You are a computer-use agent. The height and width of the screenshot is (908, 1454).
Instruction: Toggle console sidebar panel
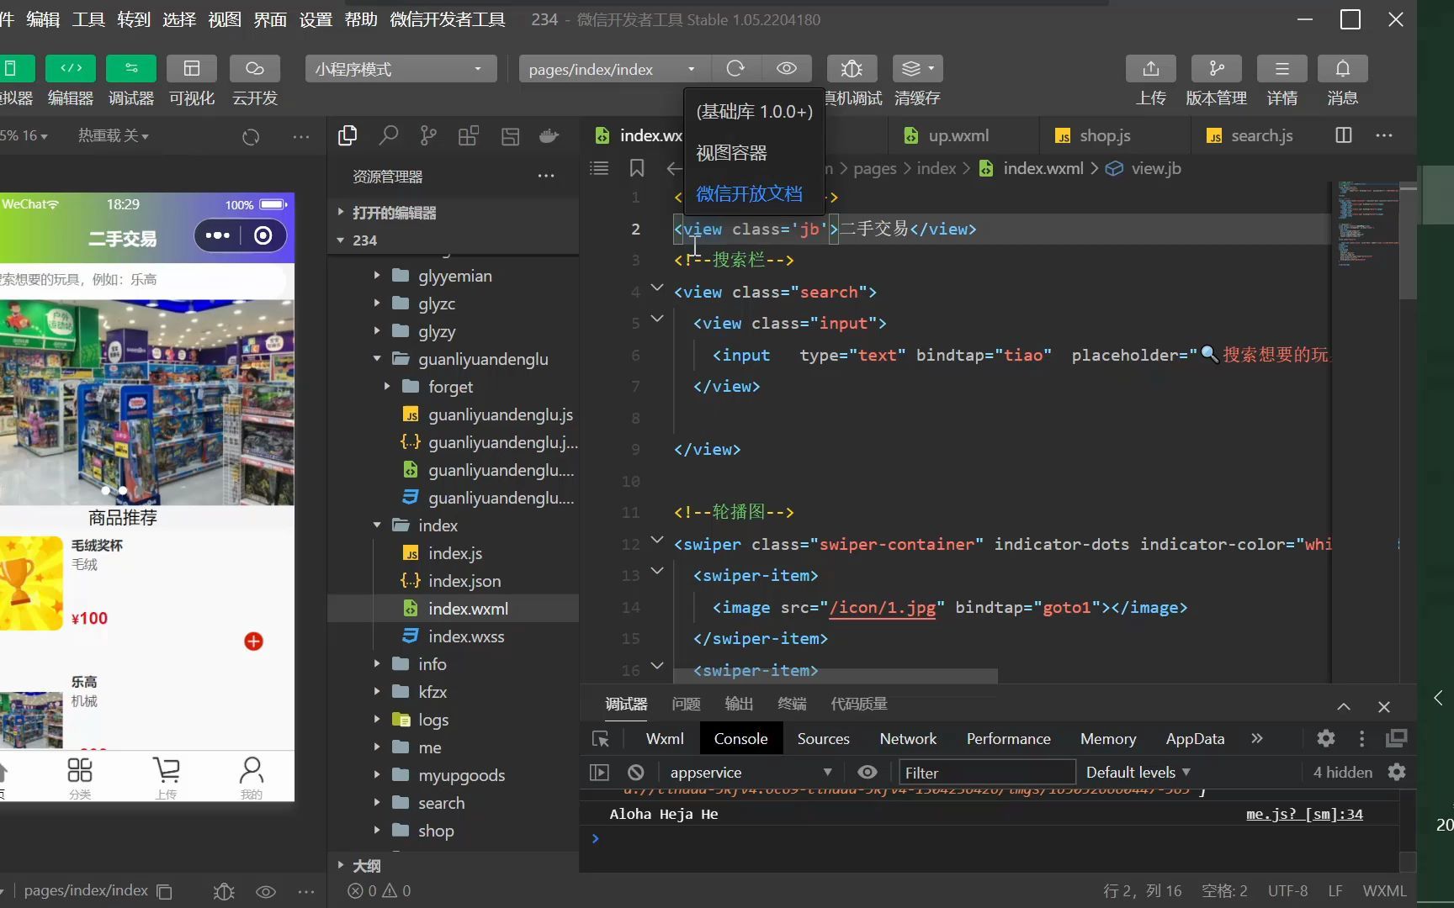599,772
